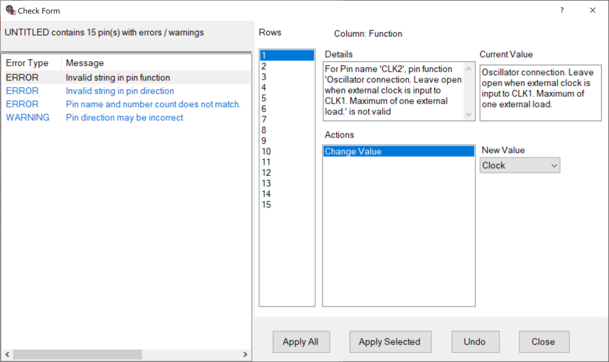Select 'Pin direction may be incorrect' warning
The width and height of the screenshot is (609, 362).
click(124, 118)
